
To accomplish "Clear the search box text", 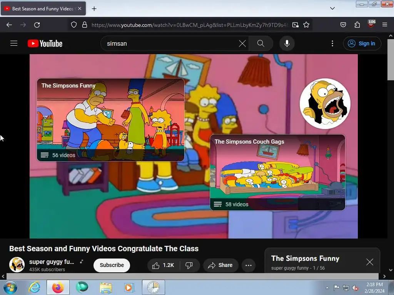I will (242, 43).
